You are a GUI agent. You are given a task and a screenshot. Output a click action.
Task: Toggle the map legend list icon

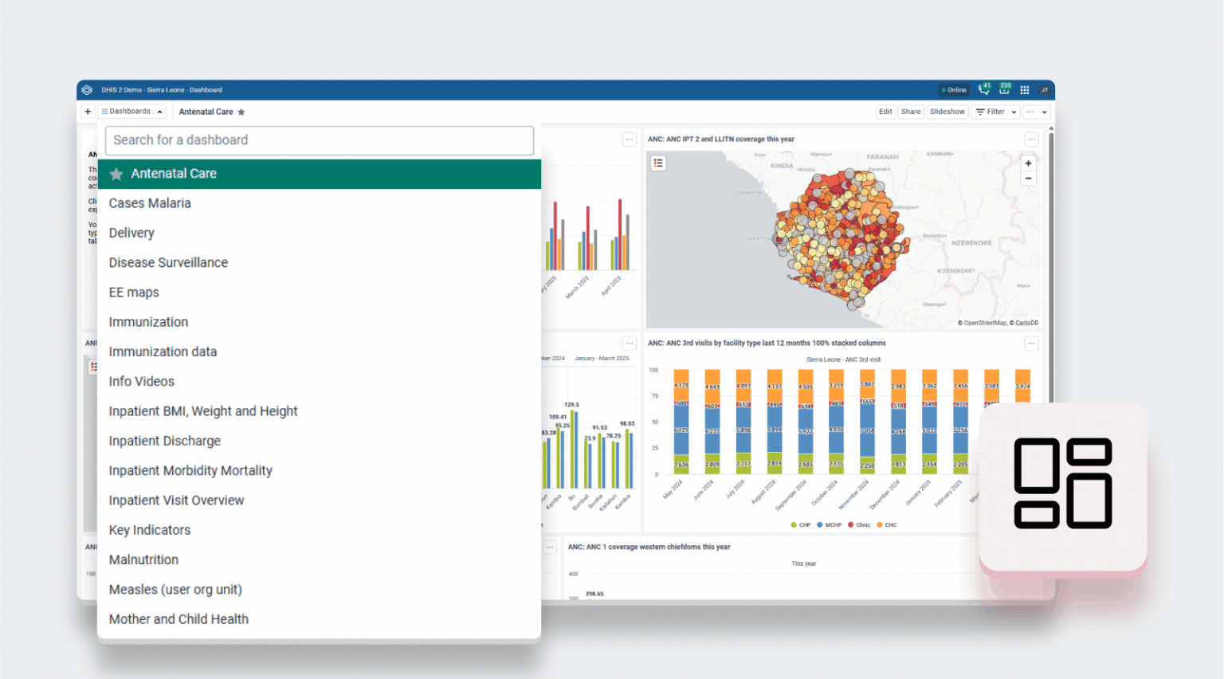click(658, 163)
